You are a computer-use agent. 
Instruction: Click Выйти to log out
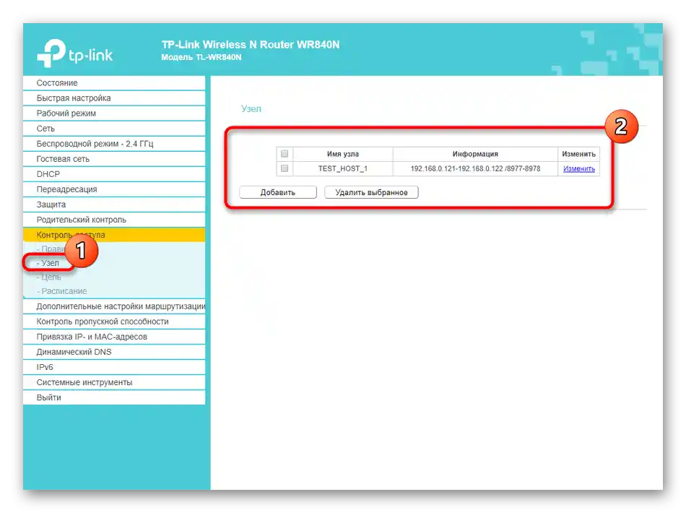(114, 397)
